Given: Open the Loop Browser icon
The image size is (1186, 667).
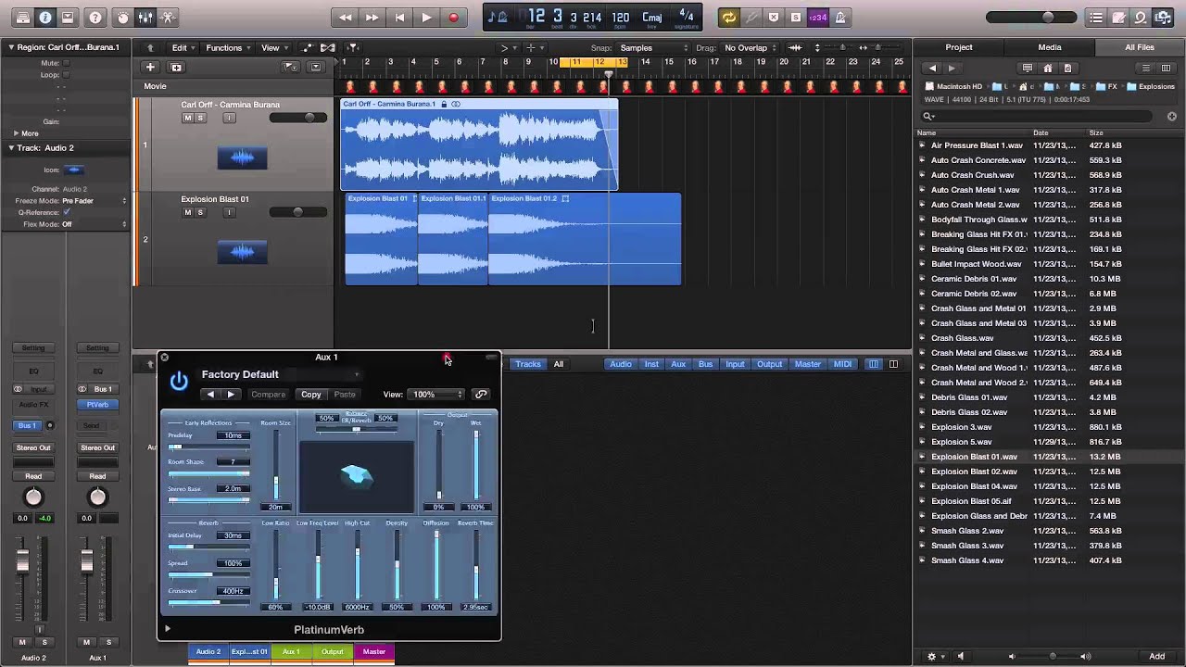Looking at the screenshot, I should coord(1142,18).
